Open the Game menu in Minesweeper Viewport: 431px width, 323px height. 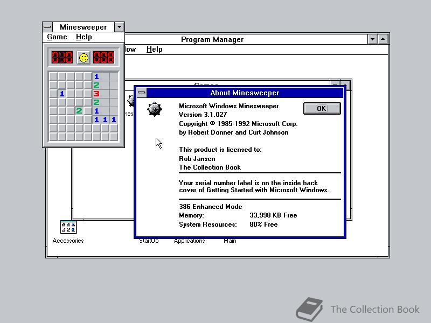(x=57, y=37)
